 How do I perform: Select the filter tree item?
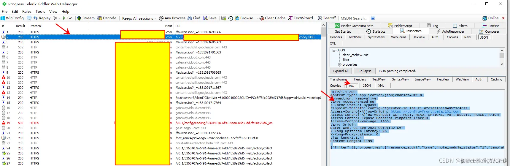[346, 60]
